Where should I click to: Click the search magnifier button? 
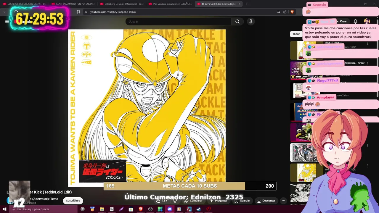(237, 21)
